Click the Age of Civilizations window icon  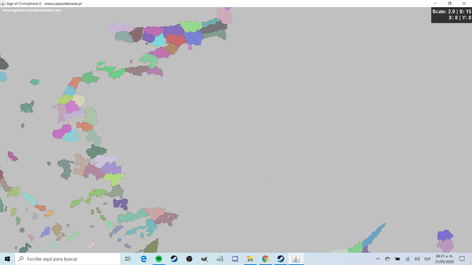pyautogui.click(x=3, y=4)
